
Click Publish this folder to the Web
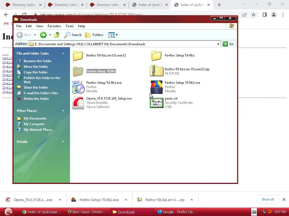click(42, 80)
